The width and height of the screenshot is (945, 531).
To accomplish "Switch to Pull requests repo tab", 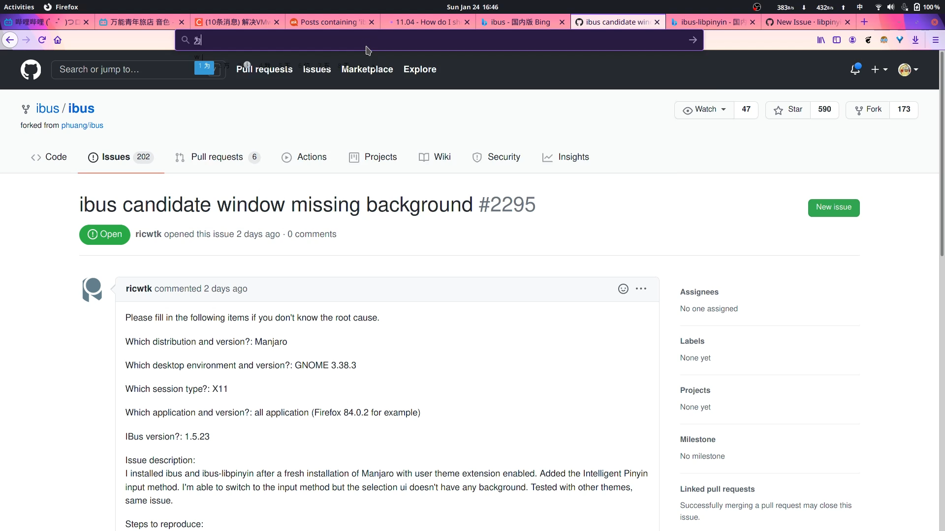I will [x=217, y=157].
